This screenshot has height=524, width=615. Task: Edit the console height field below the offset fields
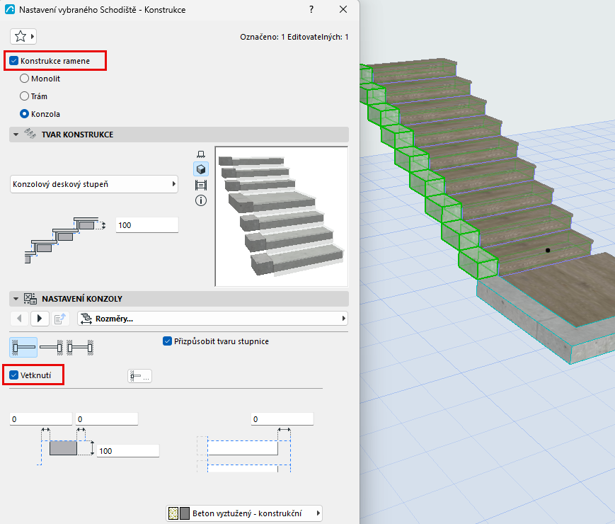[x=128, y=450]
